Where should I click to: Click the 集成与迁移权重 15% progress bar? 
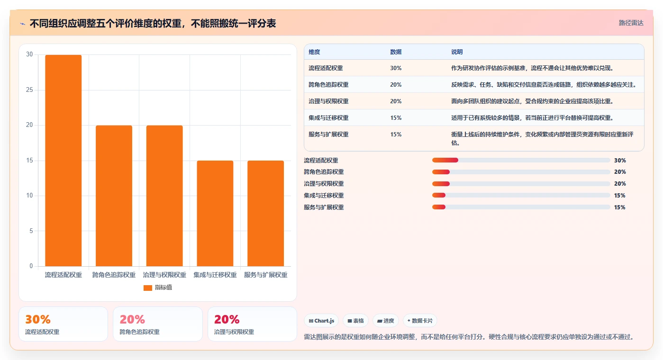(521, 195)
